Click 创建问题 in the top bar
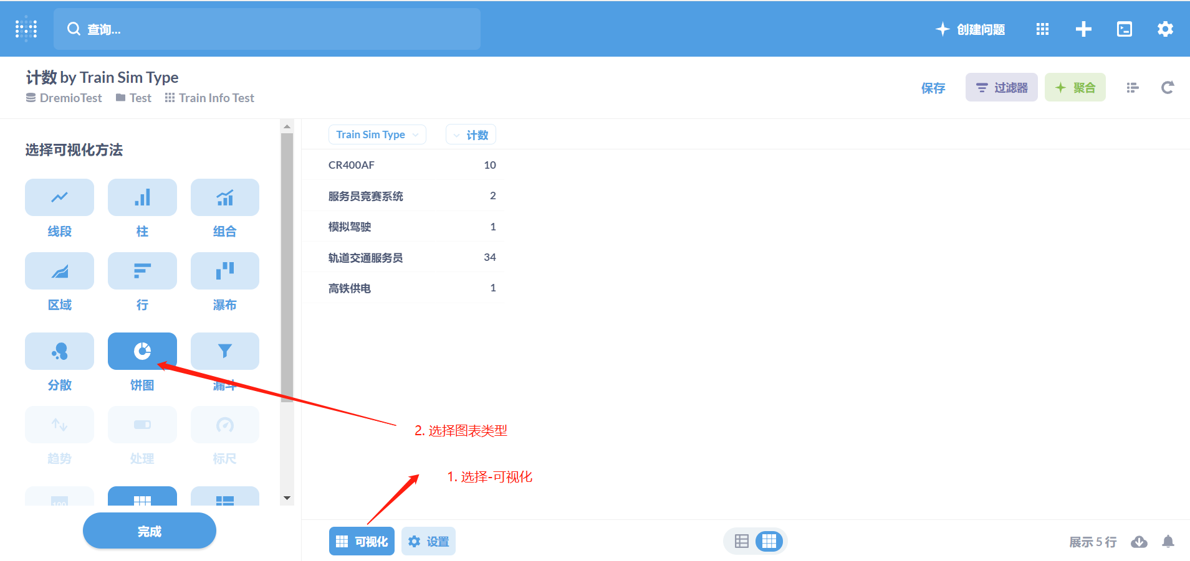The height and width of the screenshot is (561, 1190). coord(971,29)
